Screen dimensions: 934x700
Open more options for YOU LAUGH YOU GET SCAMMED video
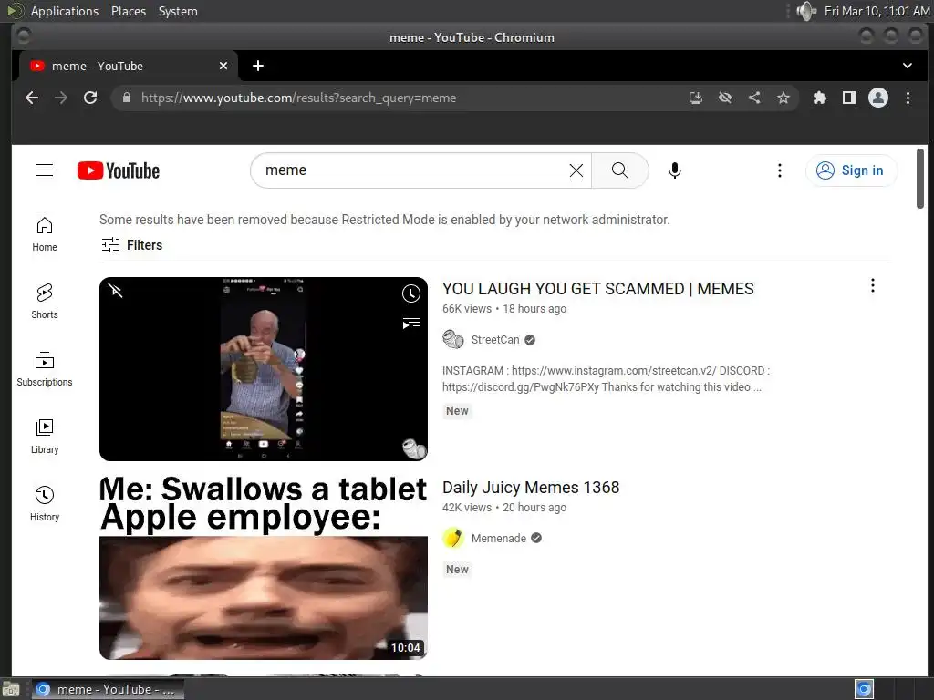(x=872, y=285)
